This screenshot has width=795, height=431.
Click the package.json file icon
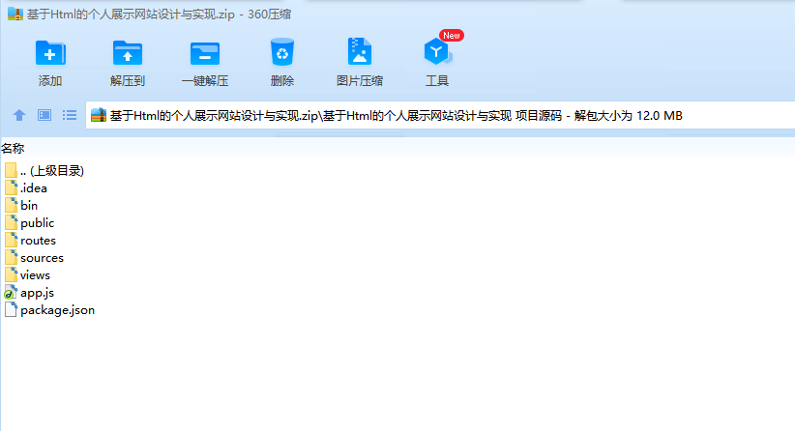coord(11,310)
